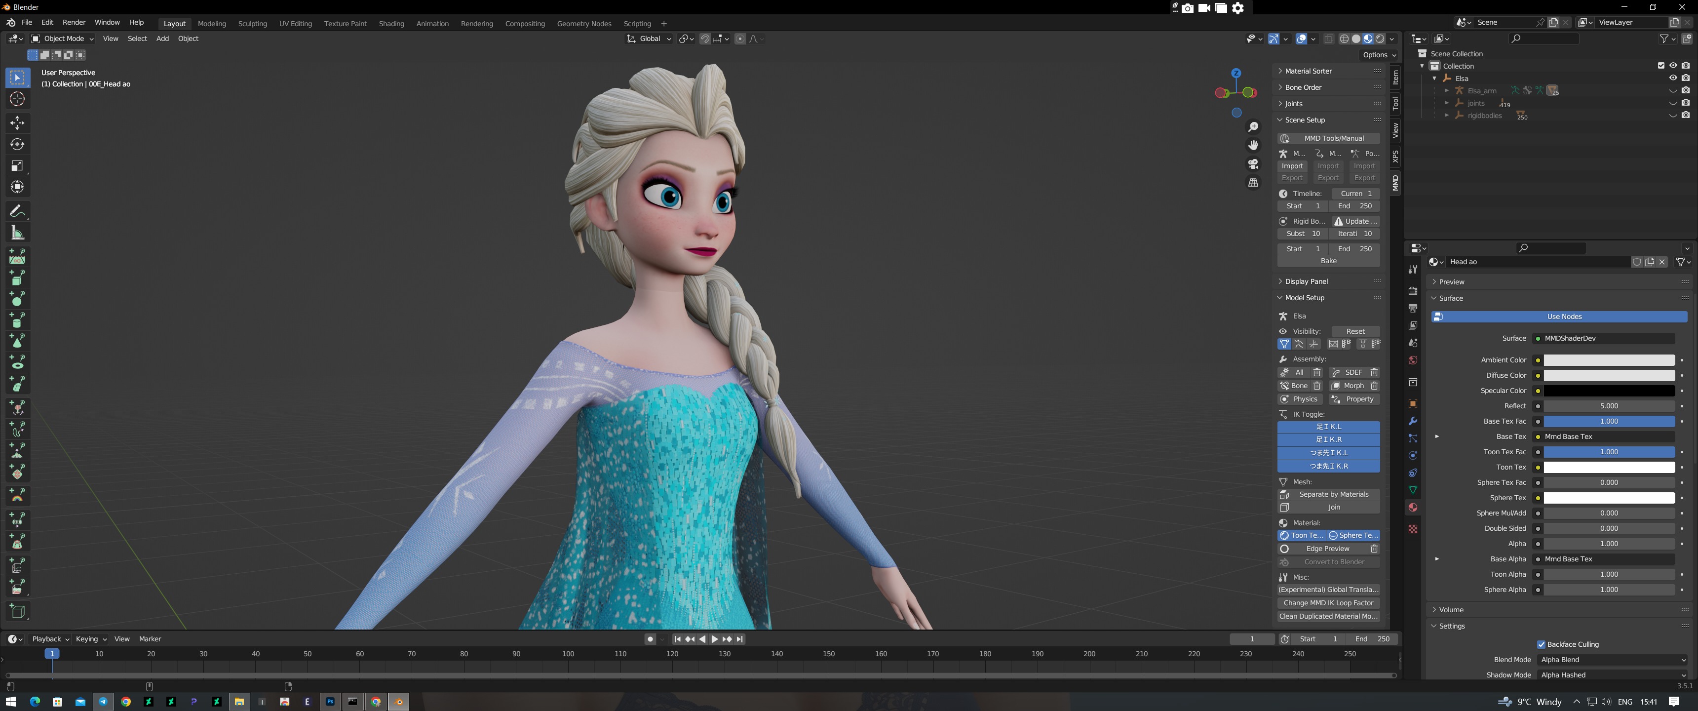Click the visibility Reset button
Viewport: 1698px width, 711px height.
[x=1355, y=332]
